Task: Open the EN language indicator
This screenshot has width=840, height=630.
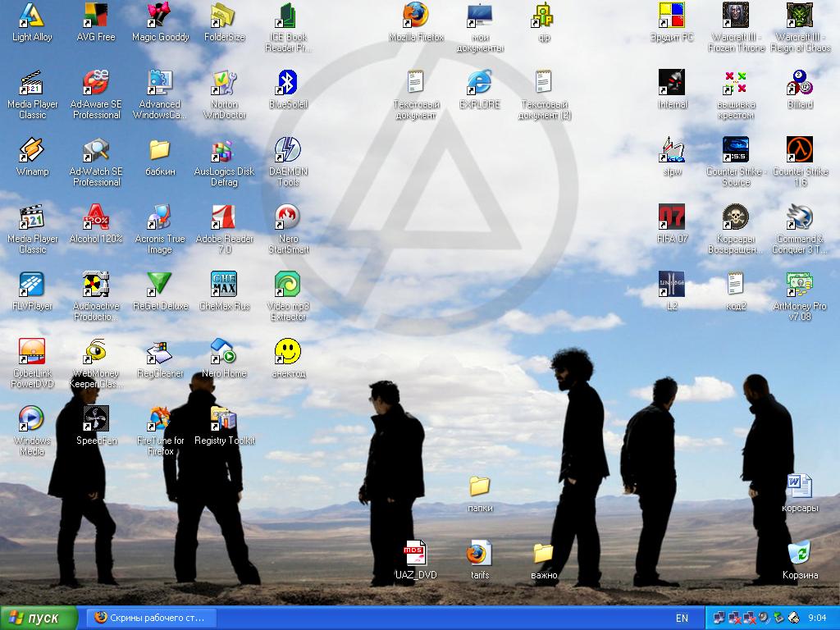Action: tap(682, 619)
